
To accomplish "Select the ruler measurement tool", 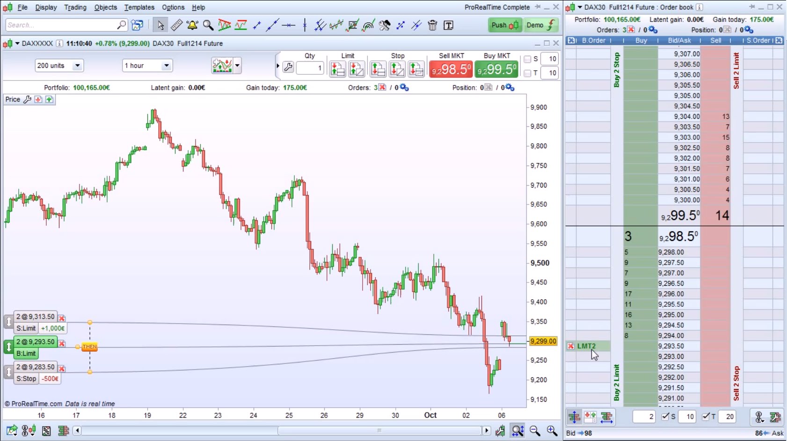I will (x=176, y=25).
